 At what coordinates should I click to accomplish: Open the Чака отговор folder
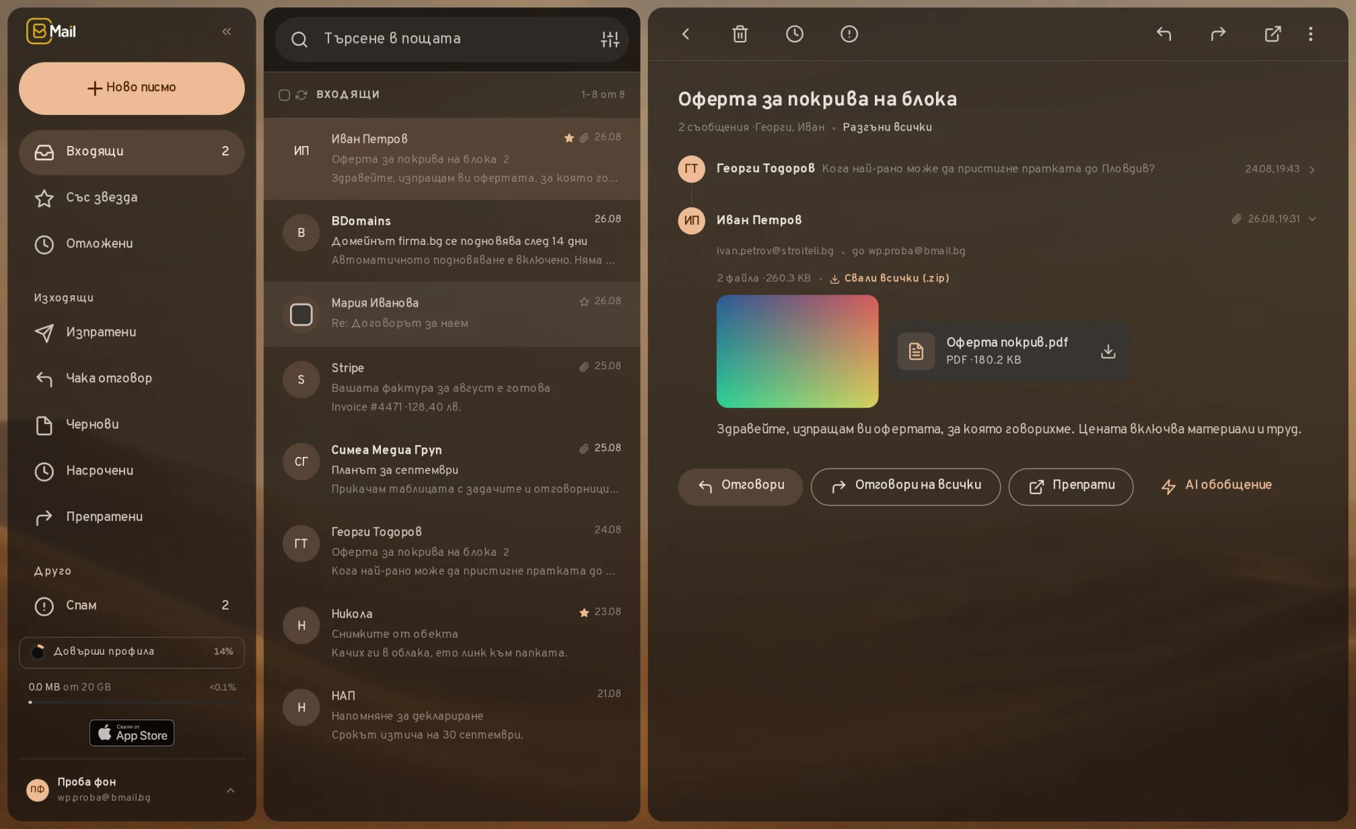[132, 379]
